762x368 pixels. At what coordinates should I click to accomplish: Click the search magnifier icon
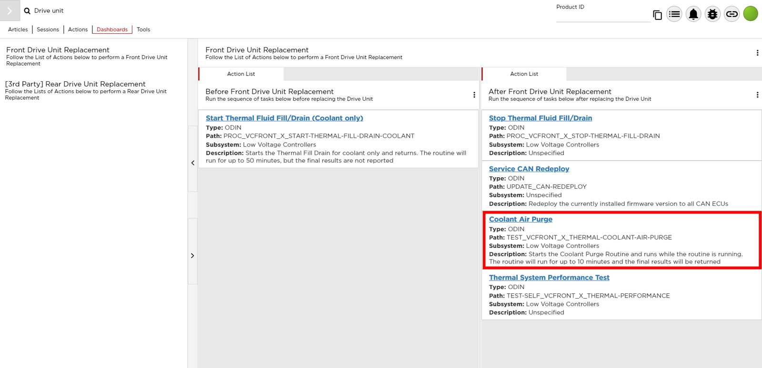tap(27, 11)
